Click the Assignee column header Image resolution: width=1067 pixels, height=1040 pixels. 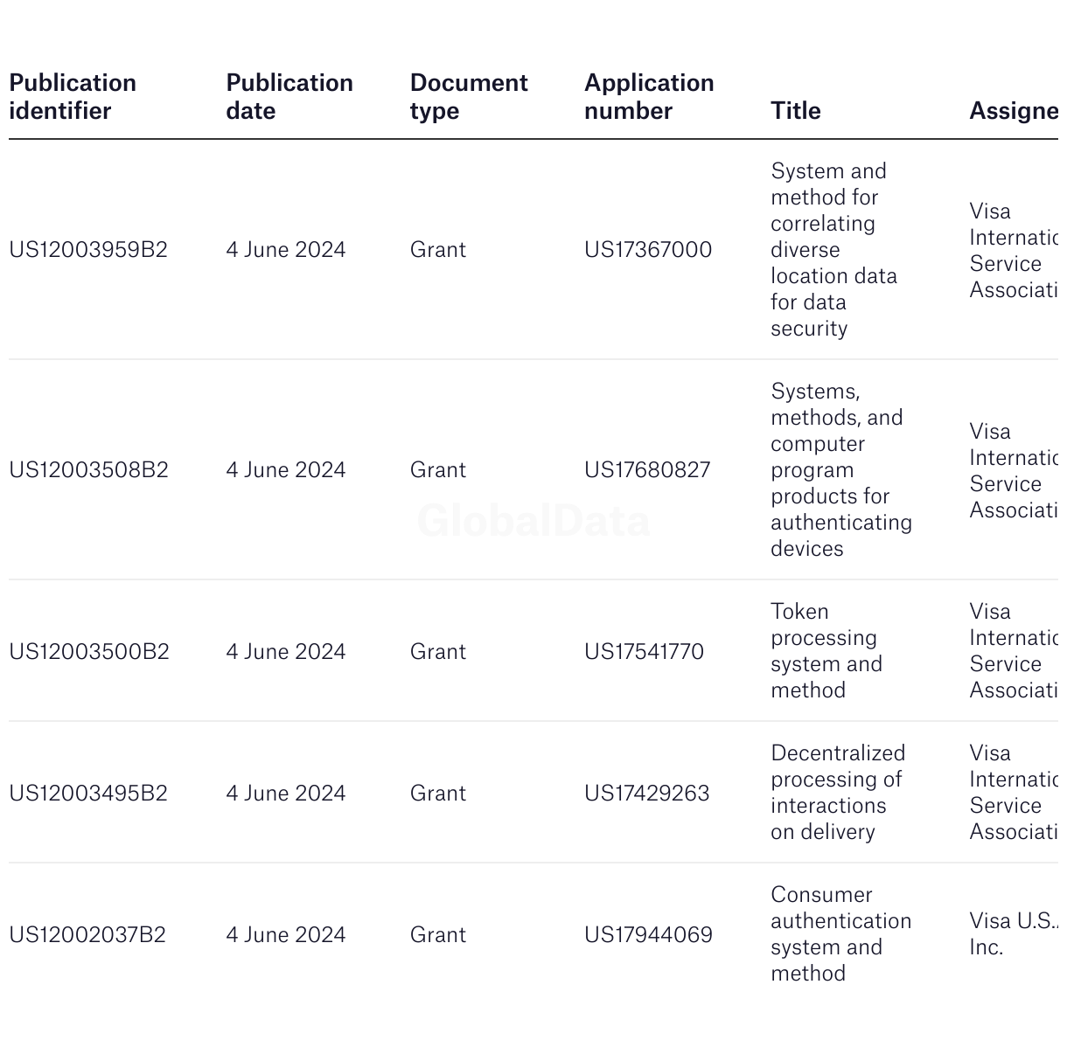1014,111
